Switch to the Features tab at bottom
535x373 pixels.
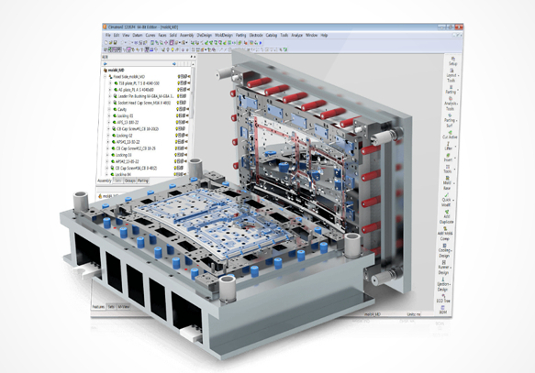point(98,307)
